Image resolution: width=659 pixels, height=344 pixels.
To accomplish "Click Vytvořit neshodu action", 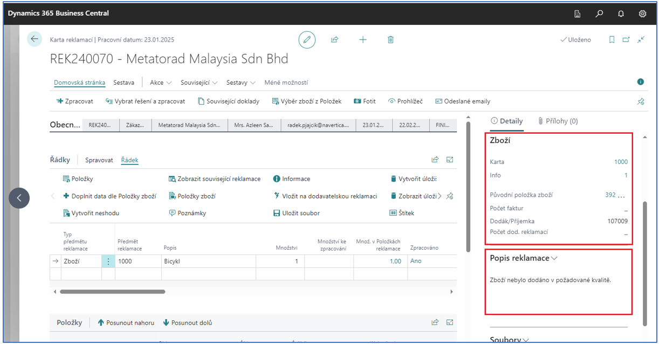I will pyautogui.click(x=91, y=213).
